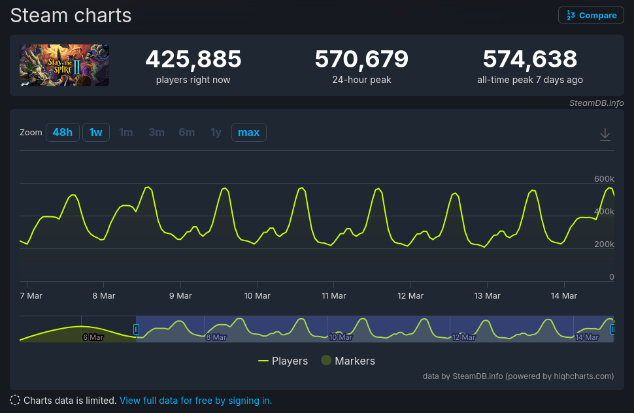Open the sign-in link for full data
The height and width of the screenshot is (413, 634).
[195, 401]
